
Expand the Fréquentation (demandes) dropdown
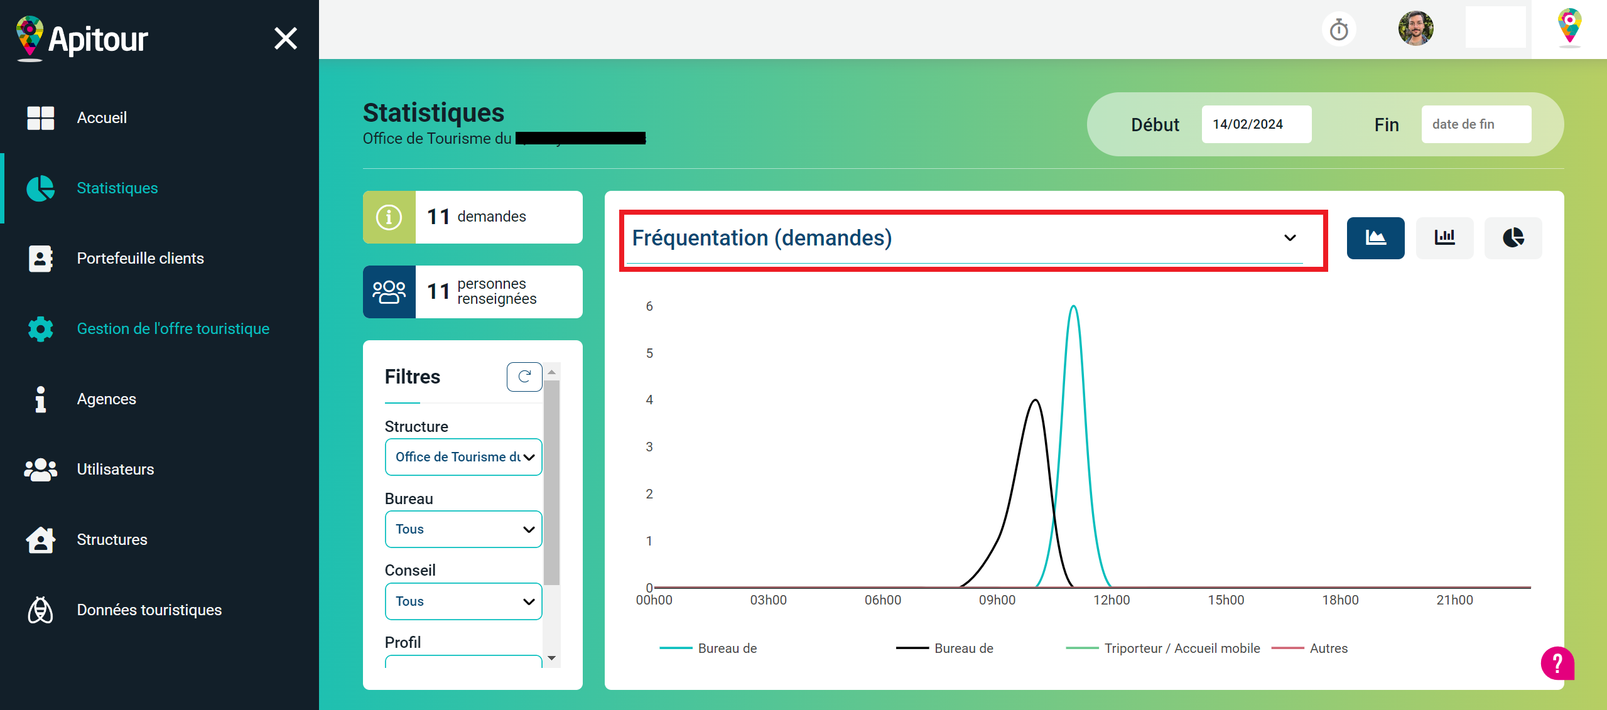tap(967, 239)
